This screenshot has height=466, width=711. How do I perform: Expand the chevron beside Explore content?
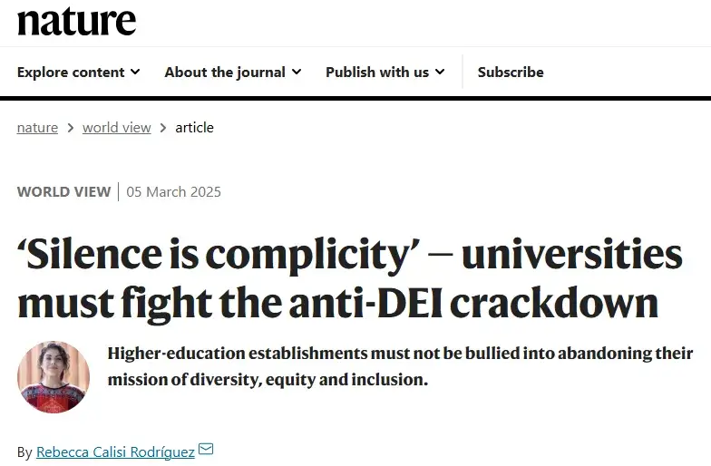(135, 72)
